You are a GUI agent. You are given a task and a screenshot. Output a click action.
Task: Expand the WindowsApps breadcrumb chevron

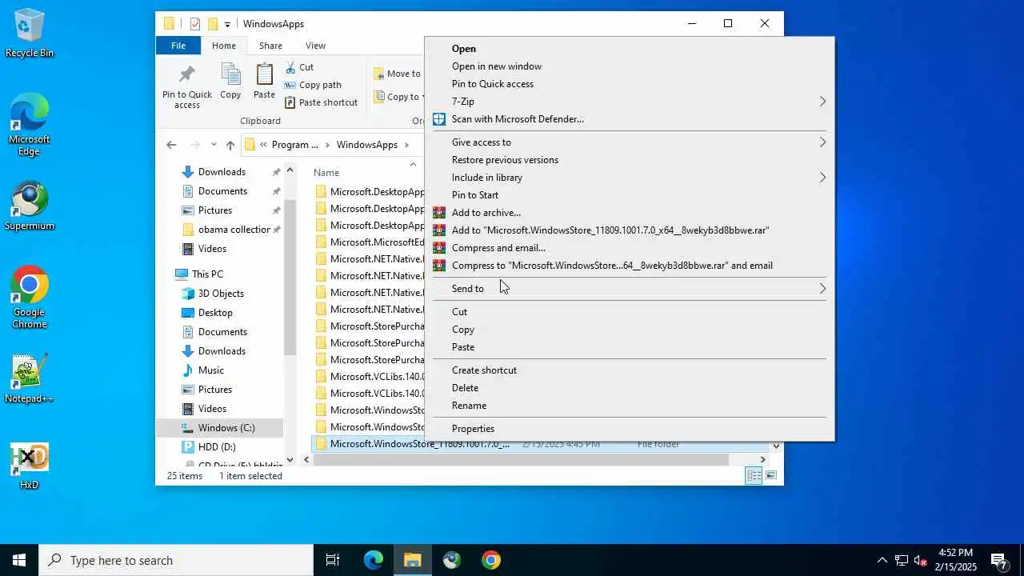click(406, 145)
